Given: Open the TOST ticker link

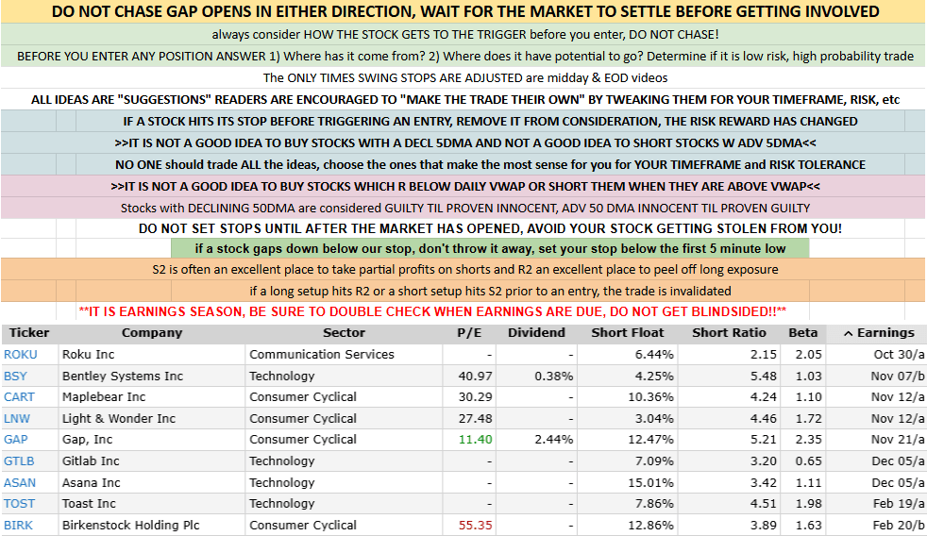Looking at the screenshot, I should click(x=19, y=503).
